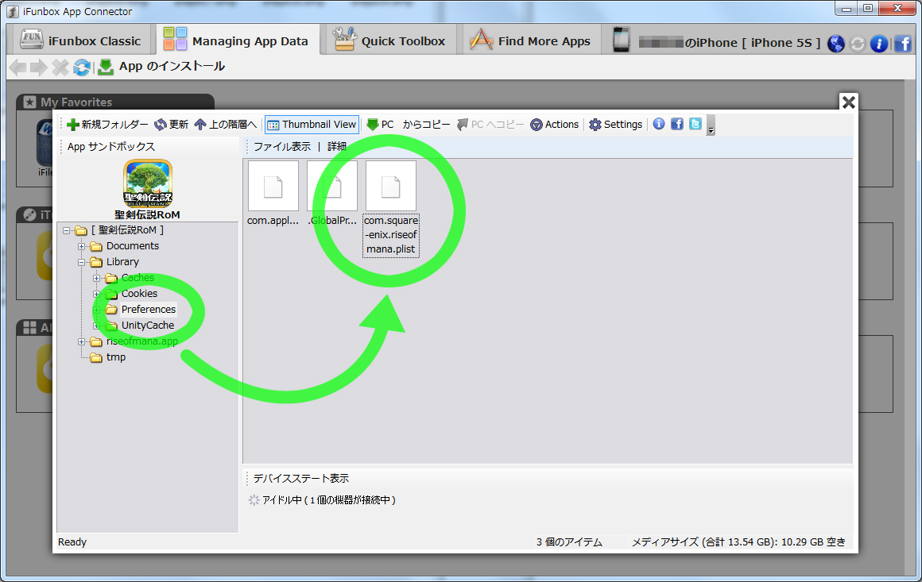922x582 pixels.
Task: Collapse the Library folder node
Action: pyautogui.click(x=82, y=263)
